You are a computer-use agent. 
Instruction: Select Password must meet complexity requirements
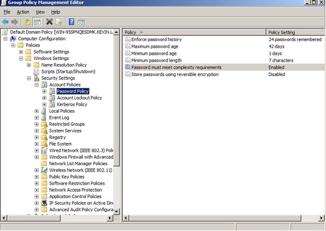[176, 68]
